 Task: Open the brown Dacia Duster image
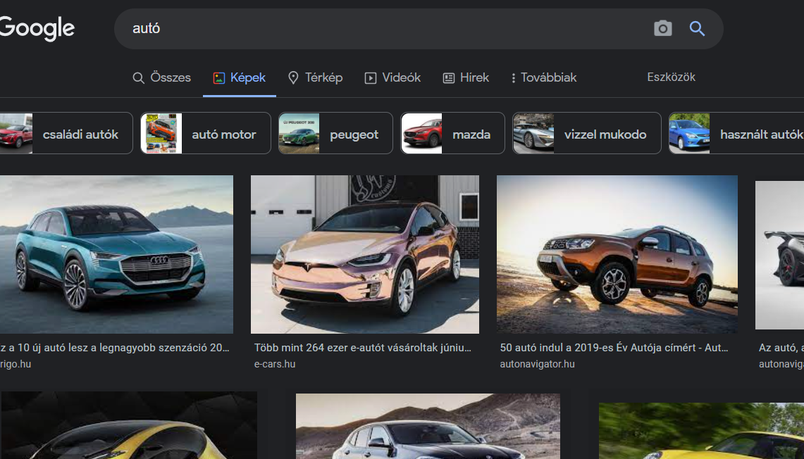[617, 255]
